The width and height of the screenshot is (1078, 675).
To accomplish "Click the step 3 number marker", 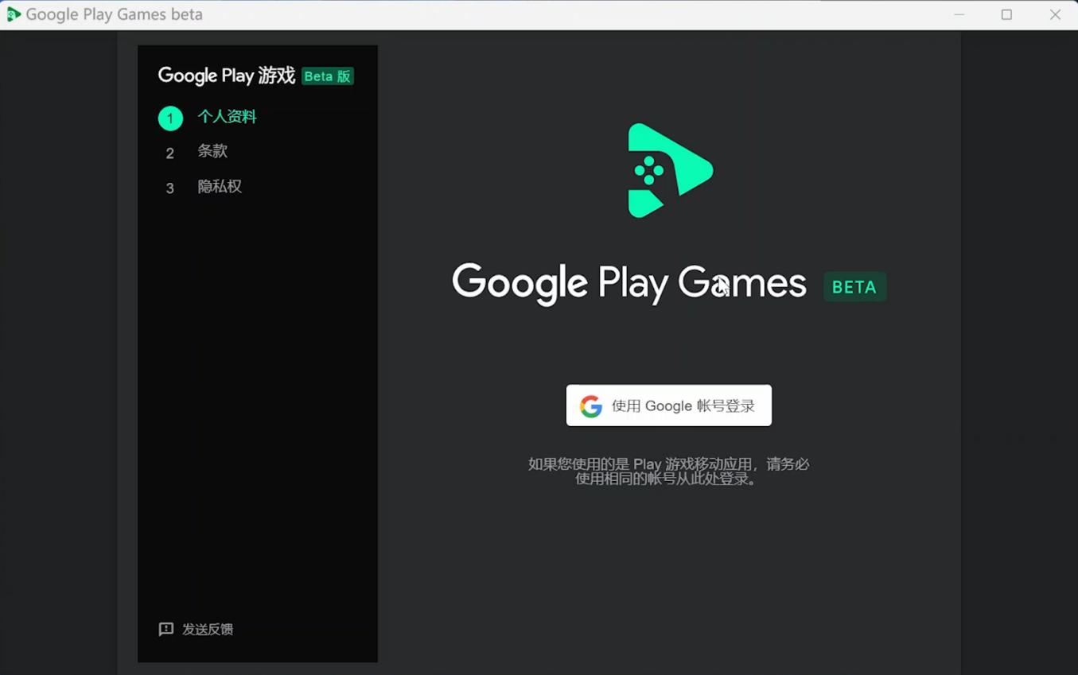I will 169,188.
